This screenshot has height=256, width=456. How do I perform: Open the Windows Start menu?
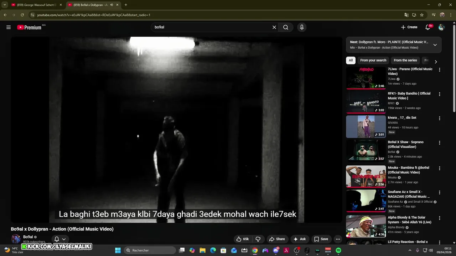tap(118, 250)
